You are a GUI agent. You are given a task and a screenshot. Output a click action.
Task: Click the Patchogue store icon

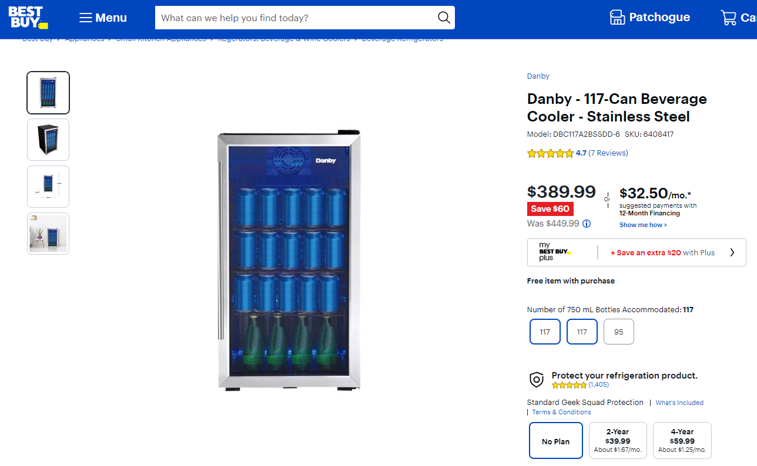[x=617, y=18]
